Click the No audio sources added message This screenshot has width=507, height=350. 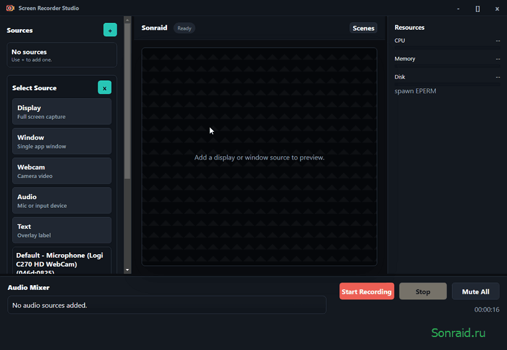pyautogui.click(x=49, y=305)
